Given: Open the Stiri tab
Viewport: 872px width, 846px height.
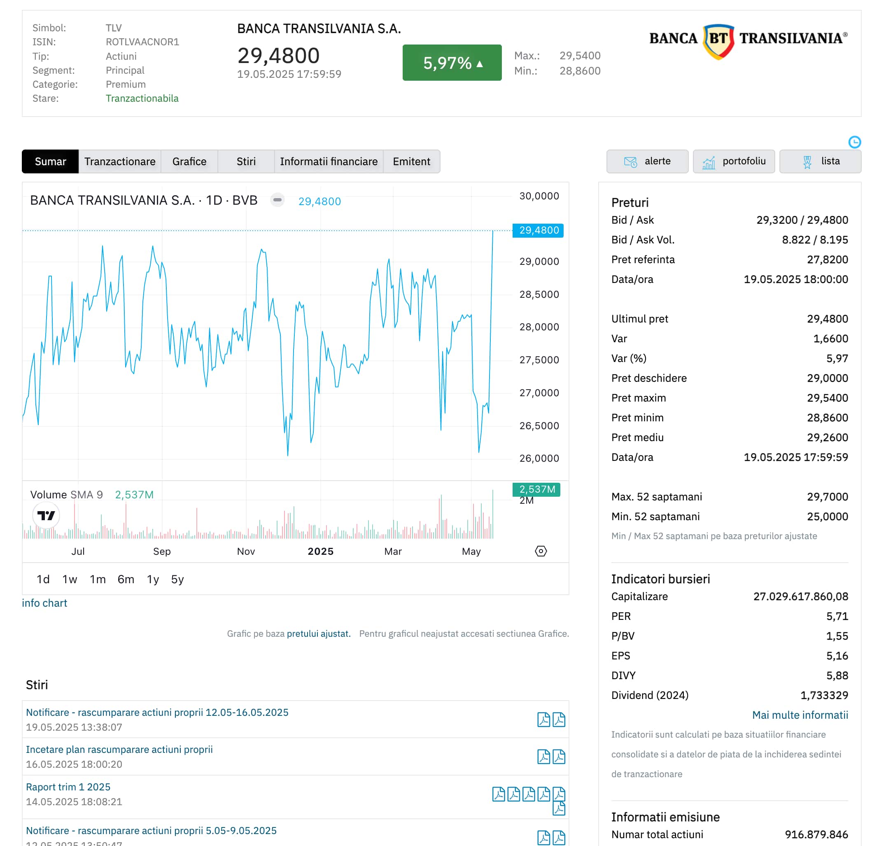Looking at the screenshot, I should coord(246,161).
